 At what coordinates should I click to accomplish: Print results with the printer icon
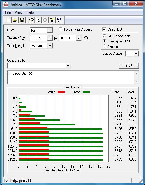click(x=31, y=20)
